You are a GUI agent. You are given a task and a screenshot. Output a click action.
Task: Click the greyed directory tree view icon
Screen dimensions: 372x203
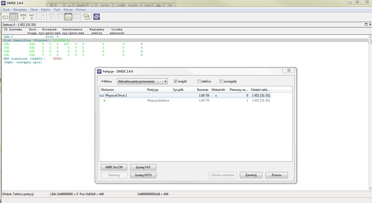click(x=52, y=17)
